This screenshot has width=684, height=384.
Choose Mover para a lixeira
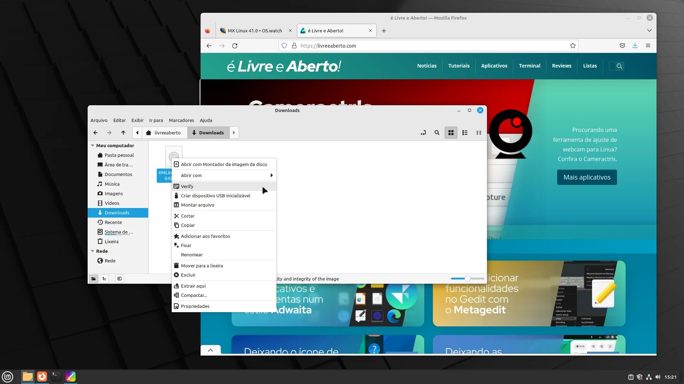tap(224, 266)
